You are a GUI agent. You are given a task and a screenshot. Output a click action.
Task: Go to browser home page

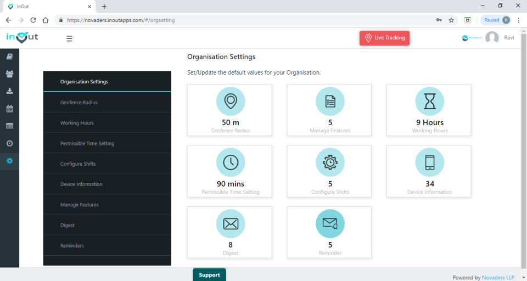(x=46, y=20)
